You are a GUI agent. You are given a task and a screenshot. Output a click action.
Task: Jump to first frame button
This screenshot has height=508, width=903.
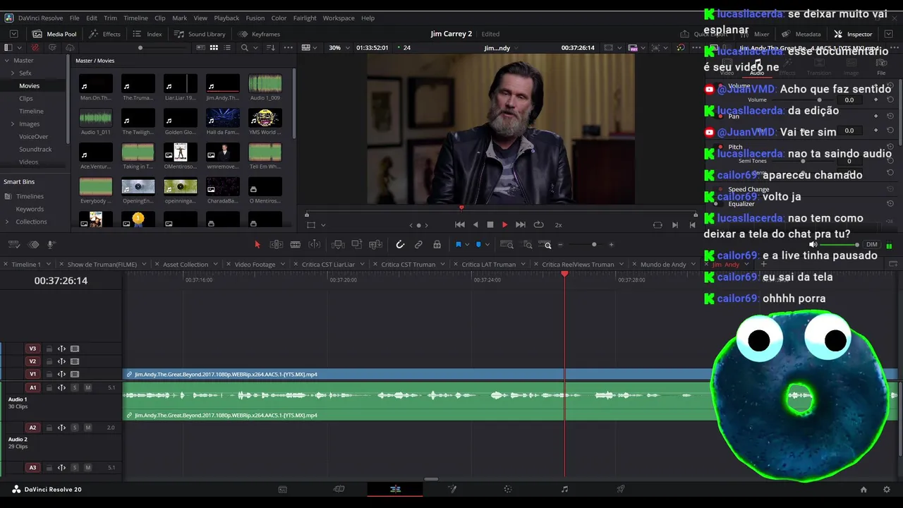460,224
